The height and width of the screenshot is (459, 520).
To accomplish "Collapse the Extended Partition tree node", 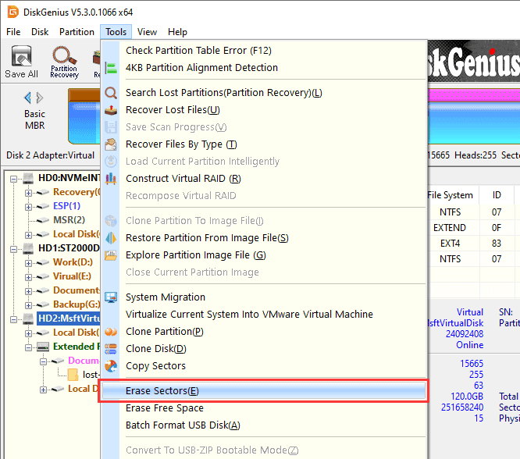I will tap(29, 347).
